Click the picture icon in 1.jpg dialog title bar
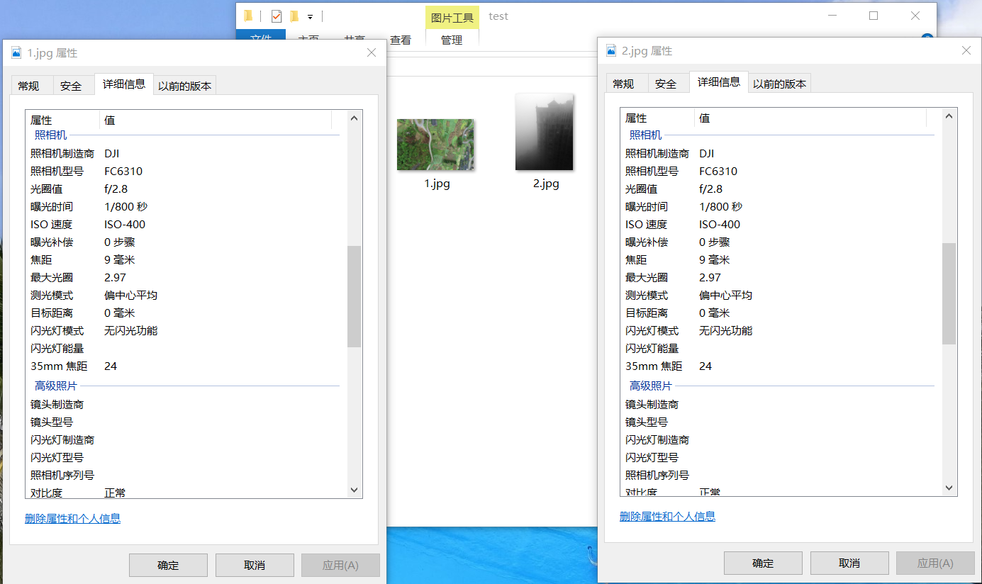The height and width of the screenshot is (584, 982). [15, 52]
